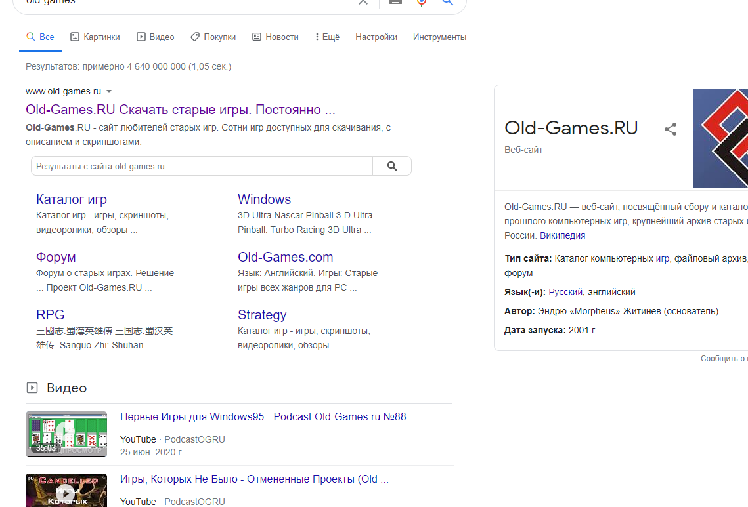Click the Old-Games.RU knowledge panel title
Viewport: 748px width, 507px height.
[571, 128]
